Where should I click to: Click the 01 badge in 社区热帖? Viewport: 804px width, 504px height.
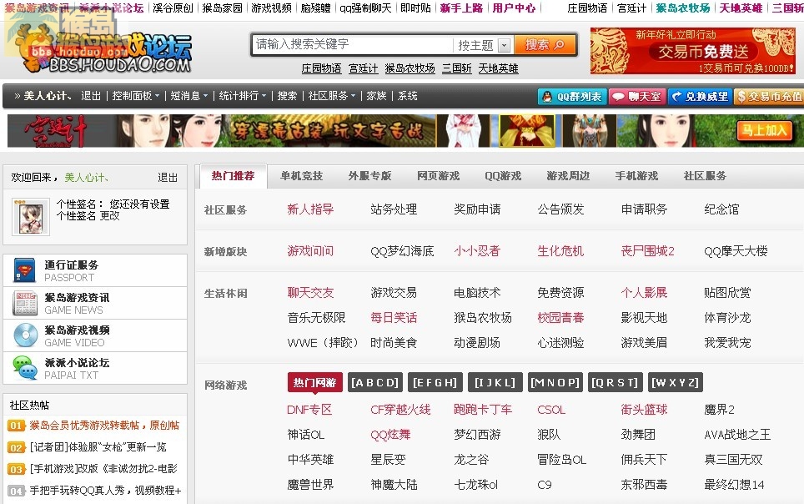point(17,426)
